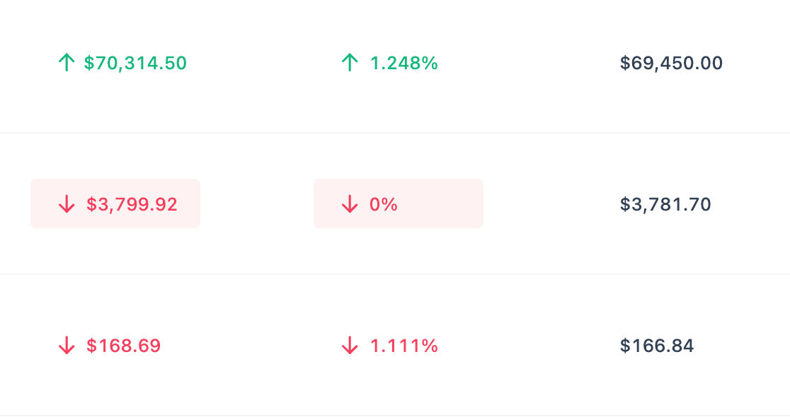Select the table row showing $3,781.70
This screenshot has height=417, width=790.
click(x=395, y=204)
